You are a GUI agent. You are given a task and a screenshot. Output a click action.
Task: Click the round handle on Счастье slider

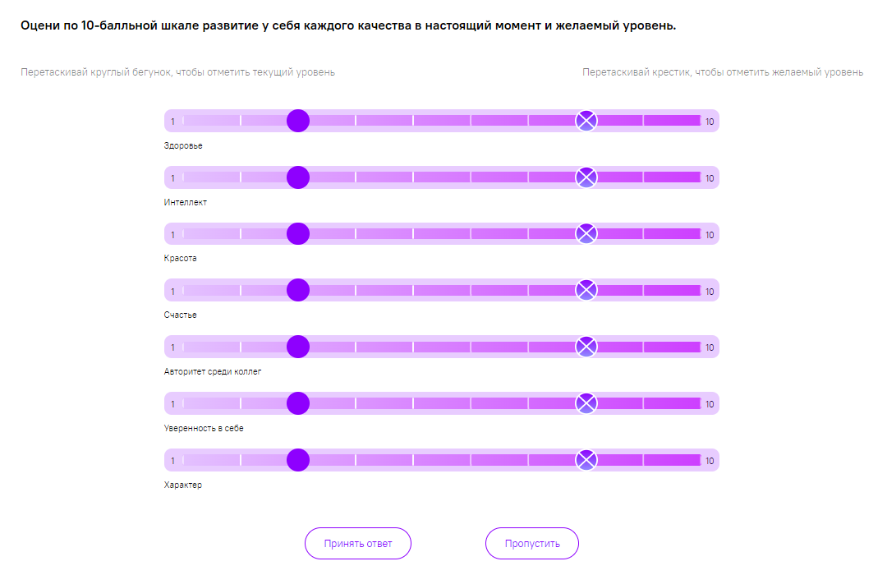(298, 291)
